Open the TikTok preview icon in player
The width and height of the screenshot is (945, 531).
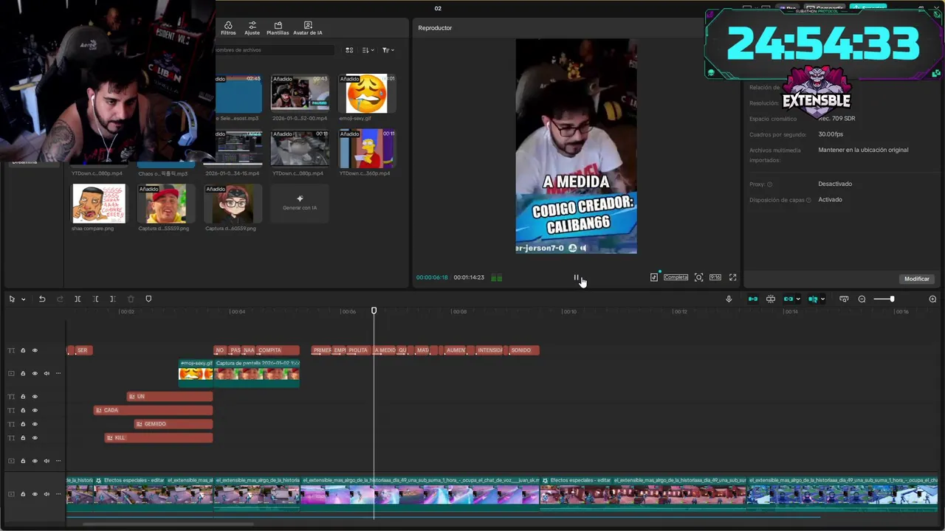click(x=654, y=277)
